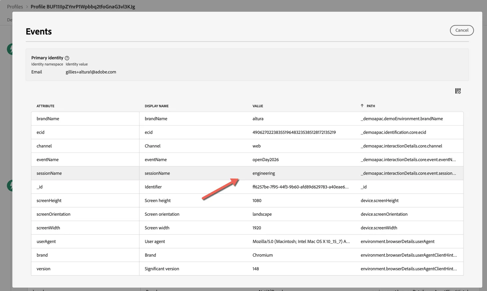The height and width of the screenshot is (291, 487).
Task: Select the screenHeight row
Action: click(x=247, y=200)
